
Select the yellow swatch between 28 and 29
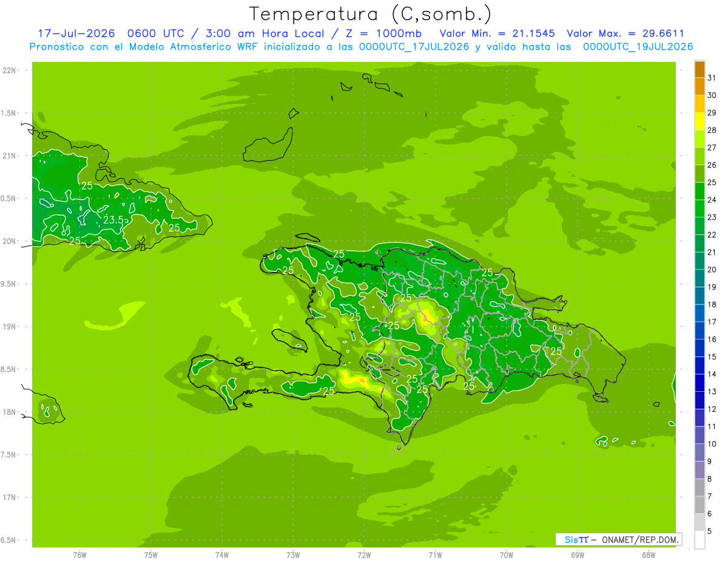699,121
